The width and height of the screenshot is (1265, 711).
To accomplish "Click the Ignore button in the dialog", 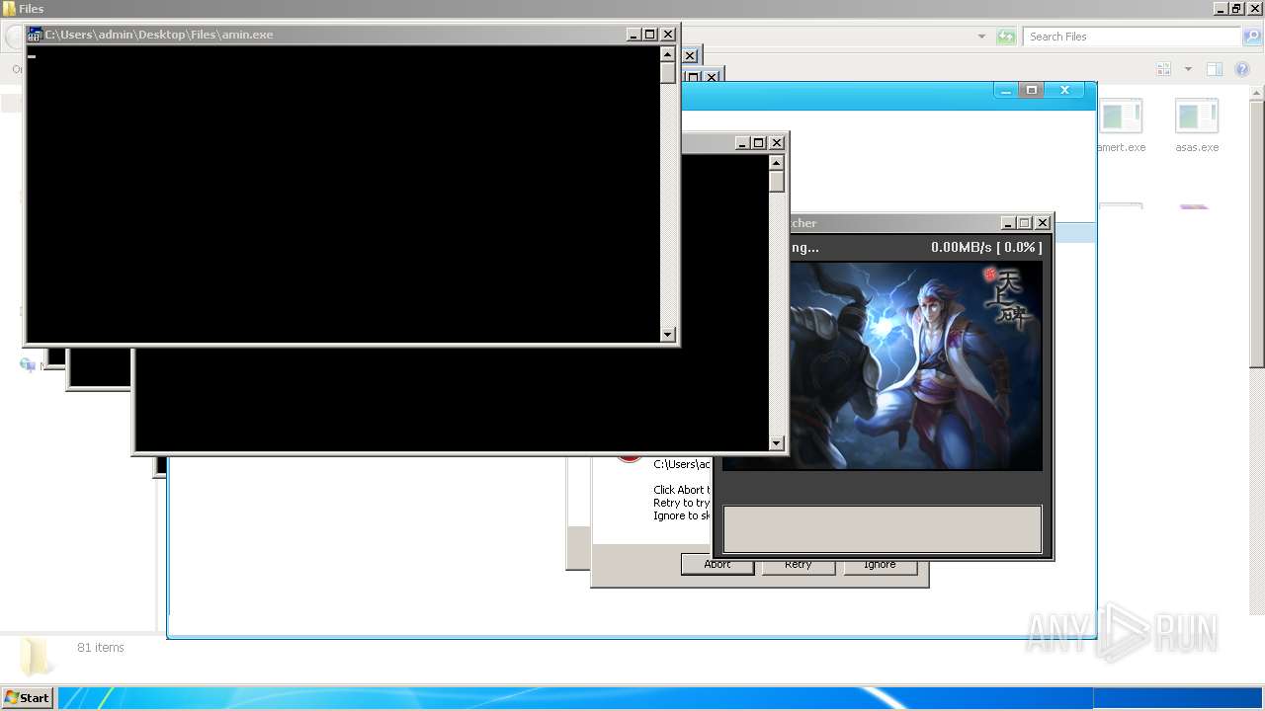I will pyautogui.click(x=880, y=565).
